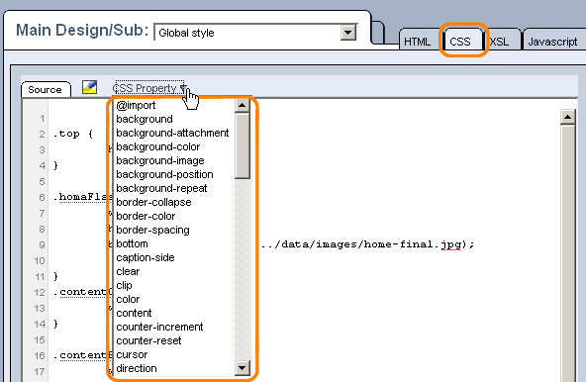The height and width of the screenshot is (382, 586).
Task: Select caption-side in the property list
Action: coord(146,257)
